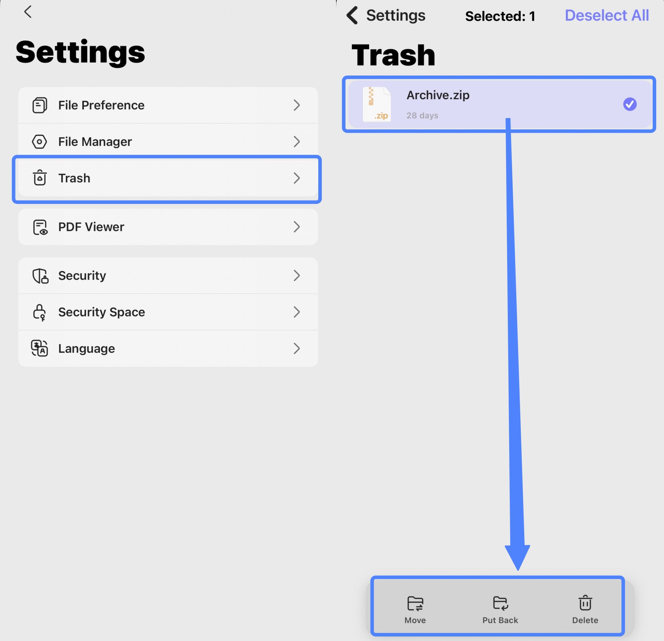Tap the Settings back label

396,16
